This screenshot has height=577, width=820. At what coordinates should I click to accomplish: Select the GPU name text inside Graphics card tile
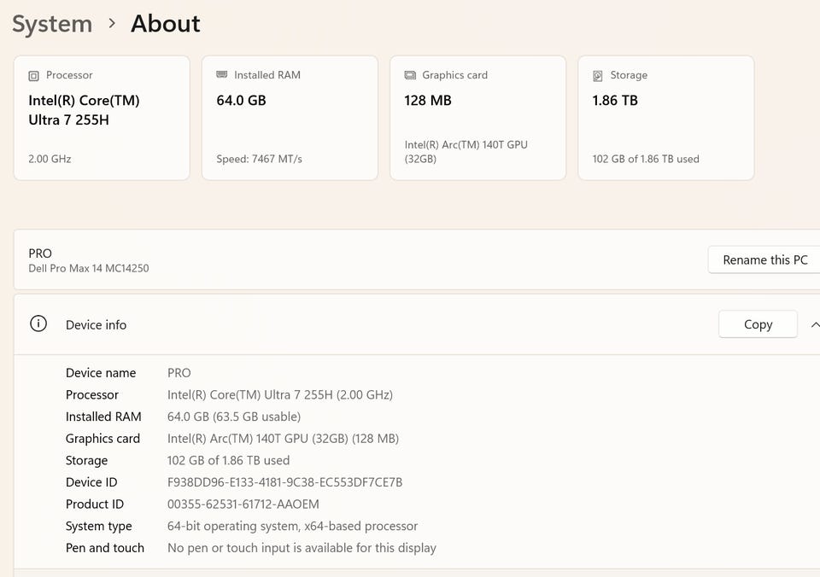click(466, 152)
